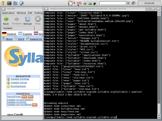Open the Support Us link
162x121 pixels.
[x=36, y=39]
